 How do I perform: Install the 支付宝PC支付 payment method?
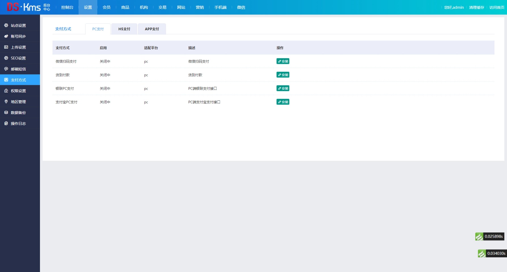(x=283, y=102)
